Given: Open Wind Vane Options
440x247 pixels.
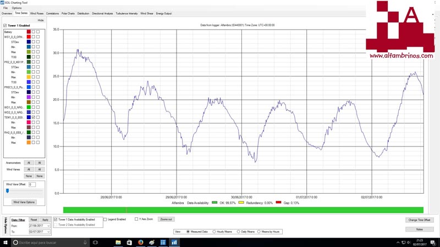Looking at the screenshot, I should [x=24, y=202].
